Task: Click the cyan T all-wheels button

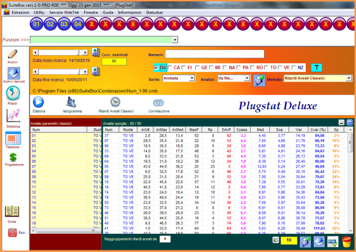Action: (x=317, y=67)
